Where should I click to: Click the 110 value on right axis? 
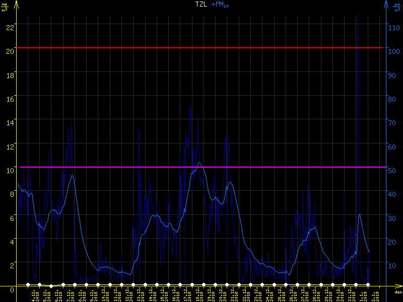393,27
